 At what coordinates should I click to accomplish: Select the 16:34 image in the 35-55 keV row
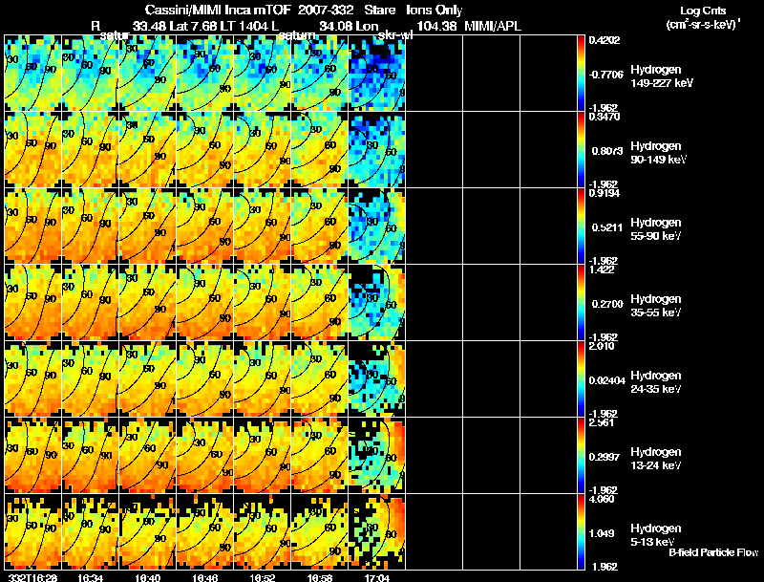point(91,303)
